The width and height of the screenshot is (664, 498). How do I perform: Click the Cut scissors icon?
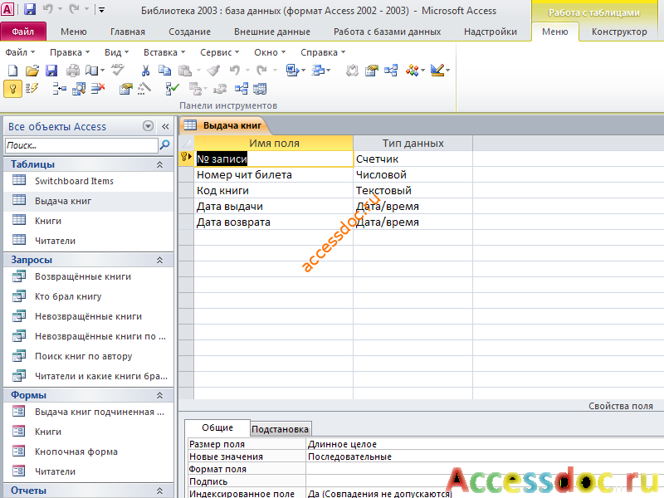pos(145,71)
